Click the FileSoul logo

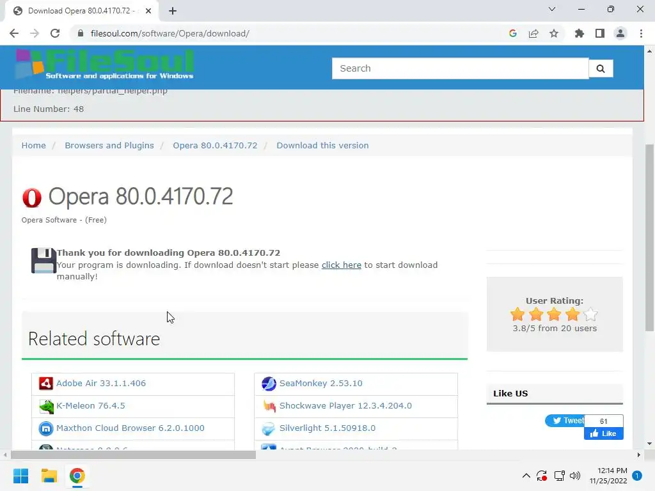coord(104,65)
